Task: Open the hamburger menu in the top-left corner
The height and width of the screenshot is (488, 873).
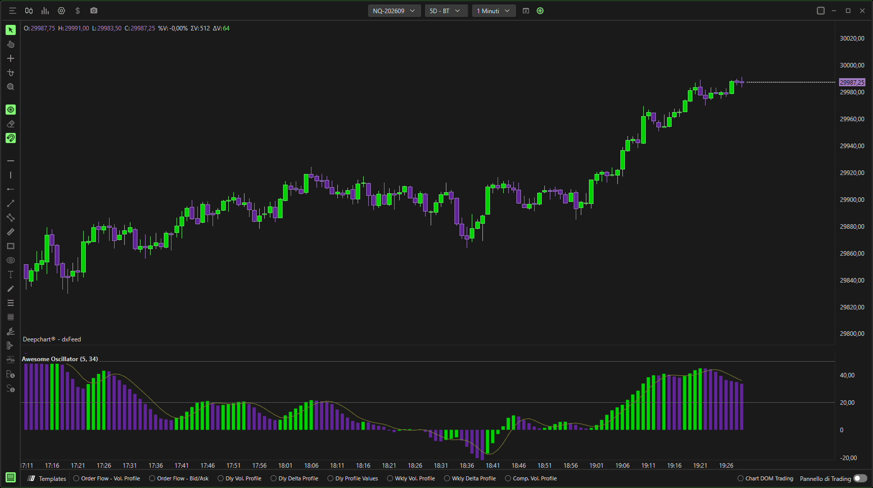Action: point(13,11)
